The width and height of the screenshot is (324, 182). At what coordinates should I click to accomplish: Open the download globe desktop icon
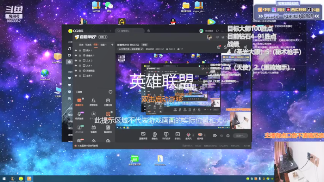[x=45, y=75]
